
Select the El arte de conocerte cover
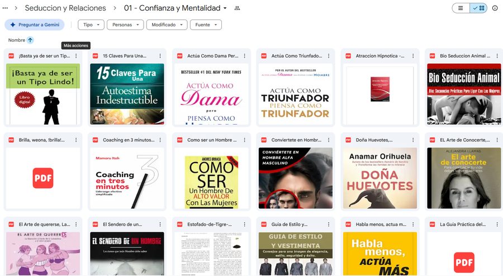(x=464, y=178)
